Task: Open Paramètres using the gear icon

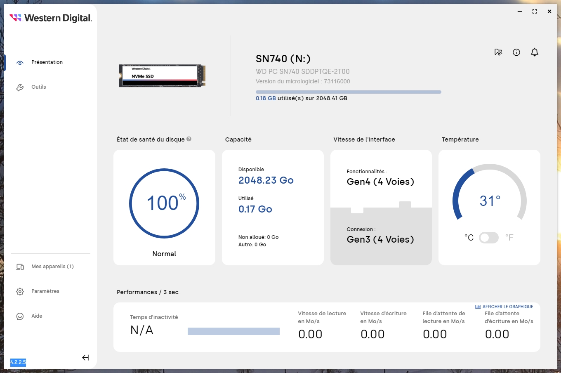Action: point(20,291)
